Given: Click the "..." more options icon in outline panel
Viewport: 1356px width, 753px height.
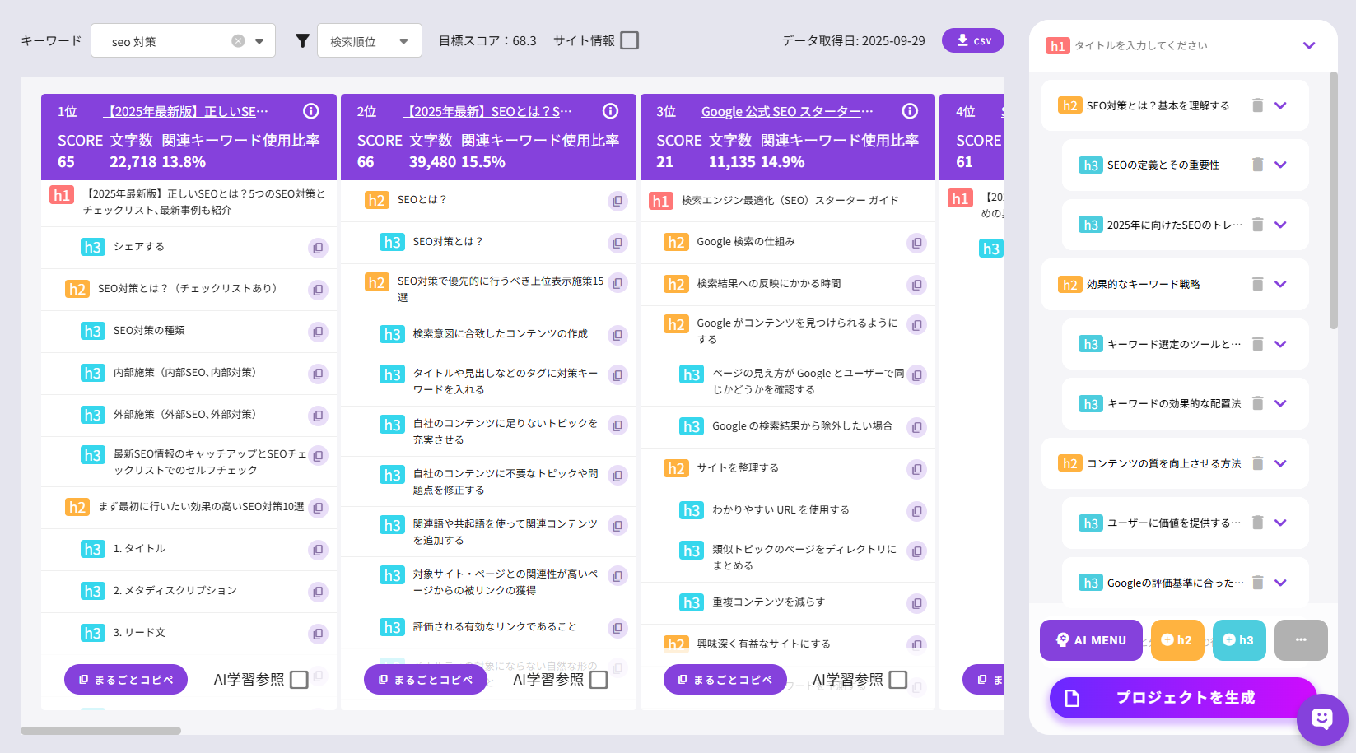Looking at the screenshot, I should point(1301,639).
